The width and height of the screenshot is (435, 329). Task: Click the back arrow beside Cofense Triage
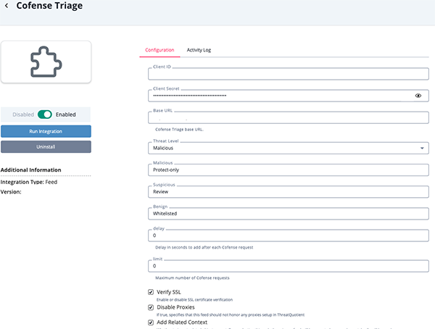click(x=7, y=7)
